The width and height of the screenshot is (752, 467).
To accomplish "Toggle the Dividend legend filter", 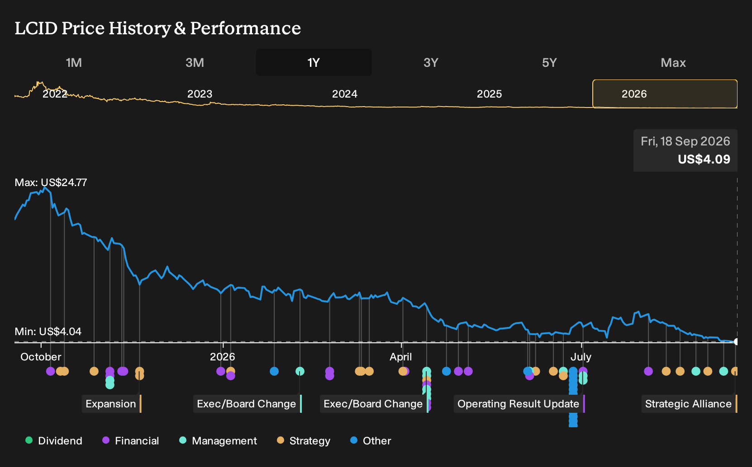I will (54, 441).
